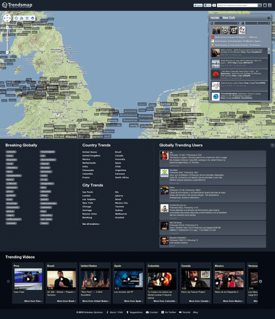Click the zoom in button atop the zoom slider
This screenshot has width=275, height=319.
pyautogui.click(x=7, y=28)
